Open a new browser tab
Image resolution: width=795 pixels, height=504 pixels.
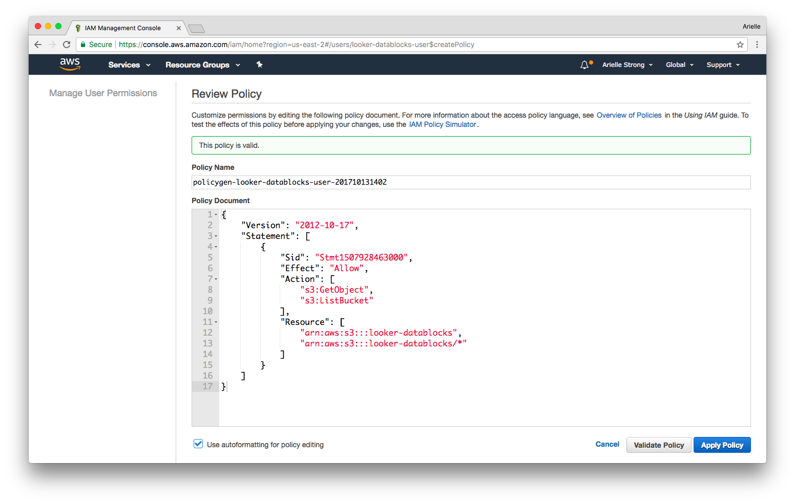click(x=196, y=28)
